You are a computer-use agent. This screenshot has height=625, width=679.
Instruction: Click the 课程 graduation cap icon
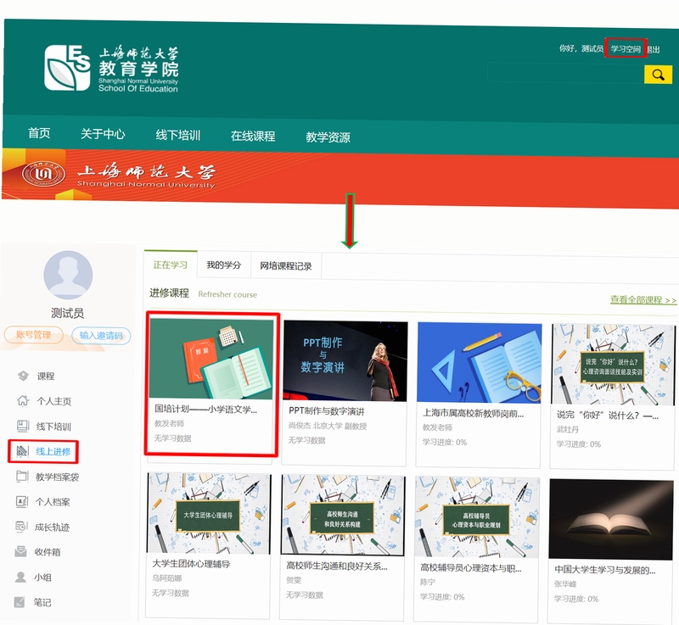click(23, 376)
